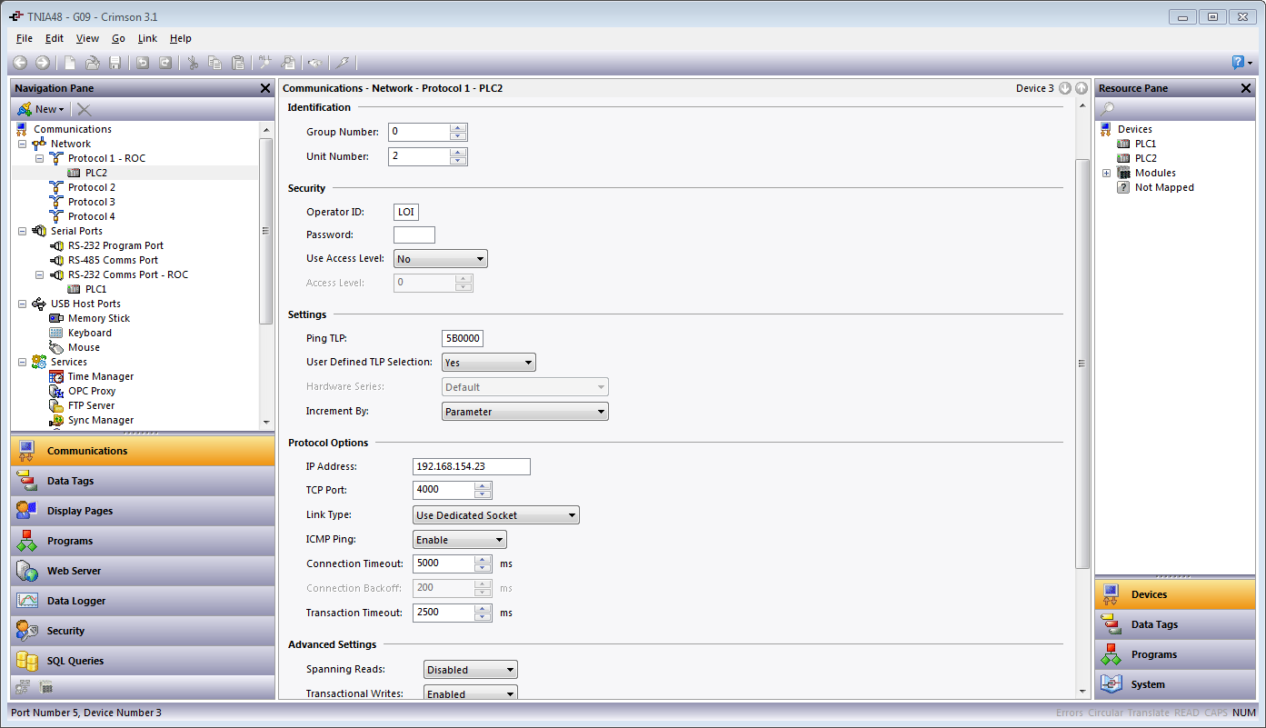
Task: Open the File menu
Action: tap(25, 38)
